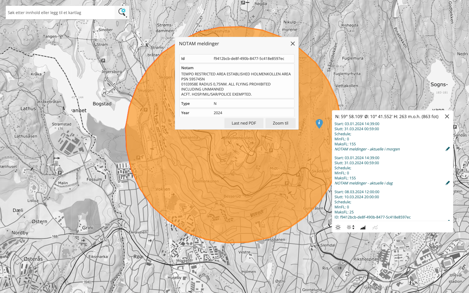Show the elevation profile mountain icon
The height and width of the screenshot is (293, 469).
pyautogui.click(x=363, y=227)
